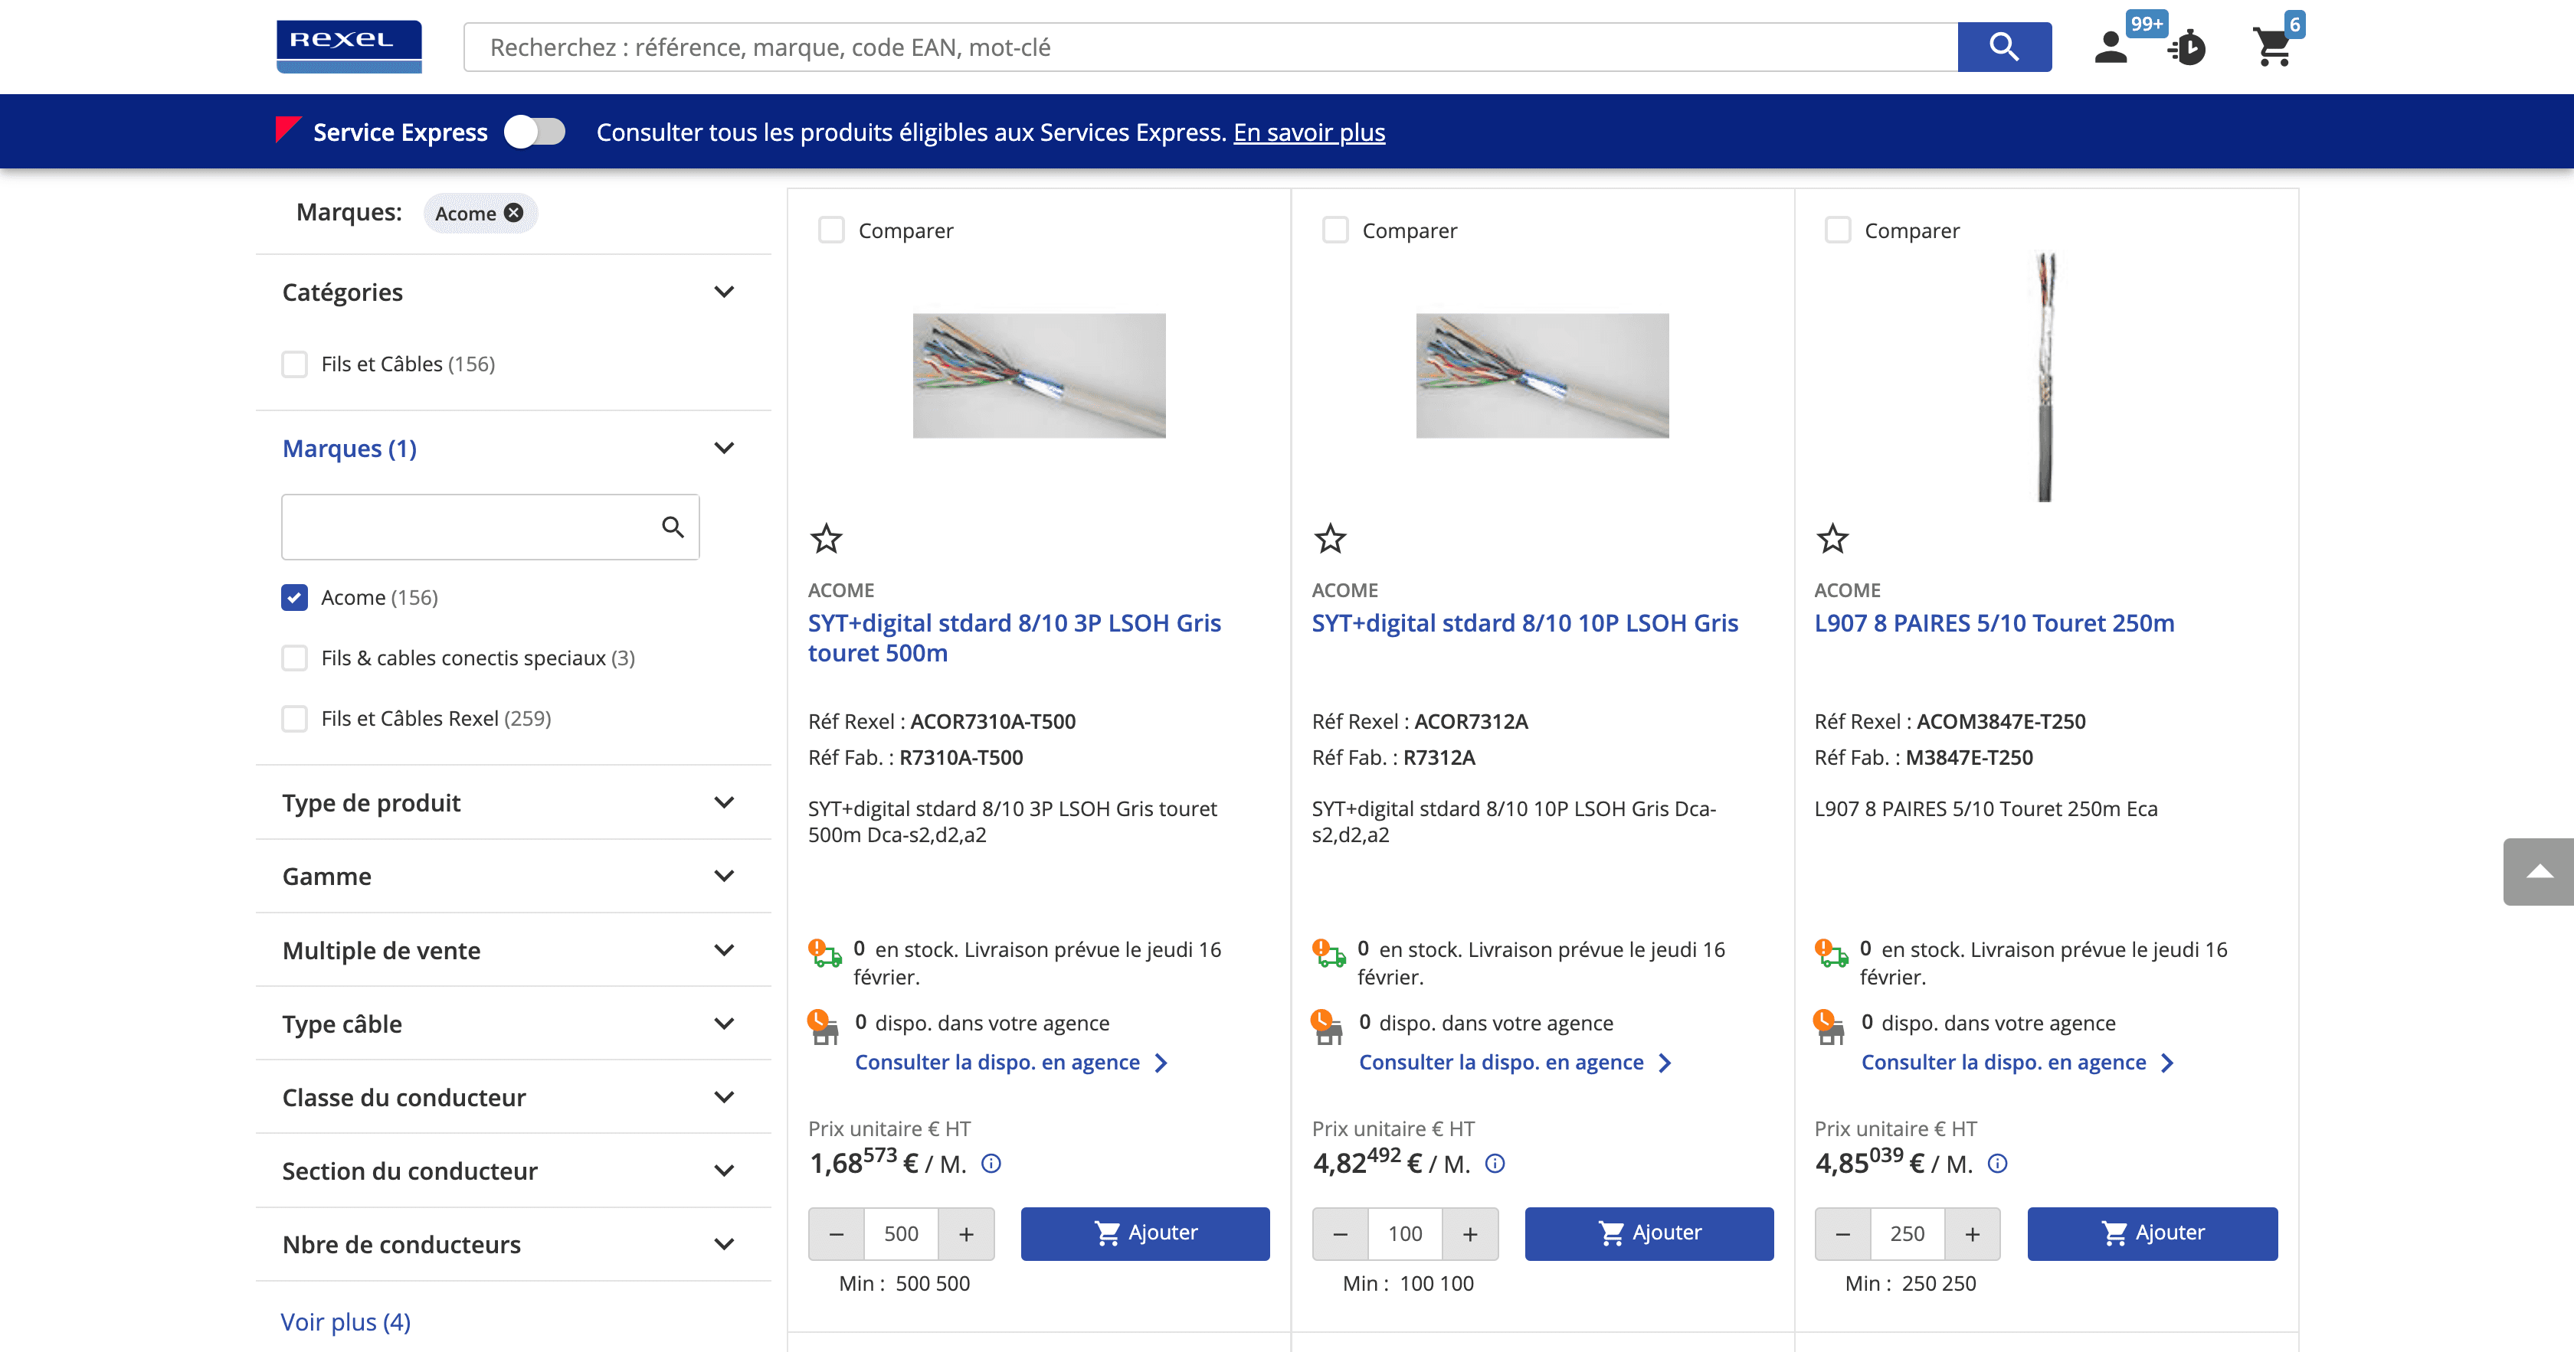This screenshot has width=2574, height=1352.
Task: Expand the Nbre de conducteurs filter
Action: 725,1244
